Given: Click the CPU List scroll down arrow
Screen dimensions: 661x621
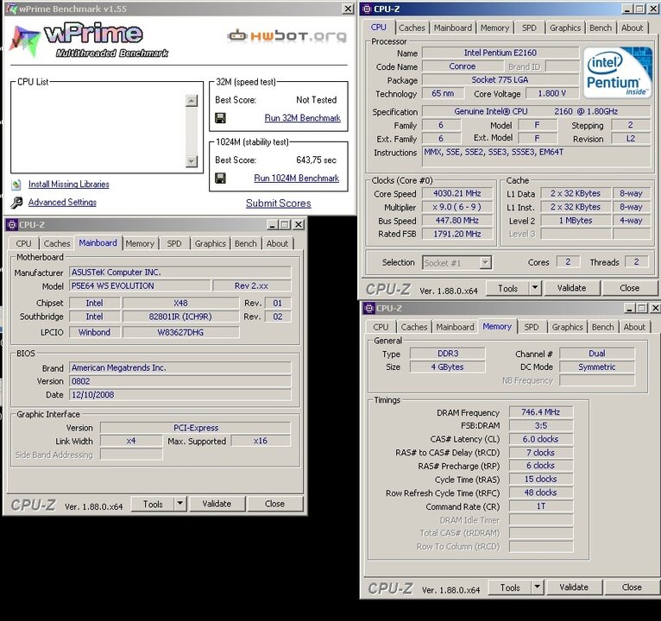Looking at the screenshot, I should (192, 161).
